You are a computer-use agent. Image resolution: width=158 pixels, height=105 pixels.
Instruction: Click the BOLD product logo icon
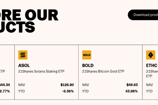(x=87, y=55)
